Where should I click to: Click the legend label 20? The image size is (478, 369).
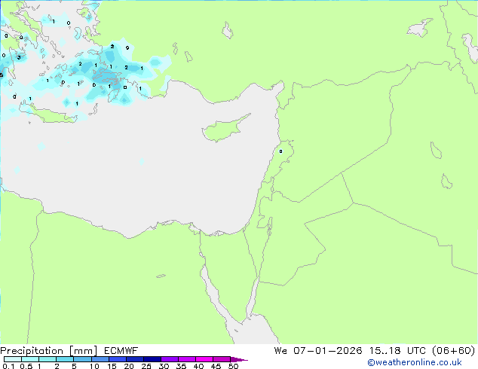129,366
